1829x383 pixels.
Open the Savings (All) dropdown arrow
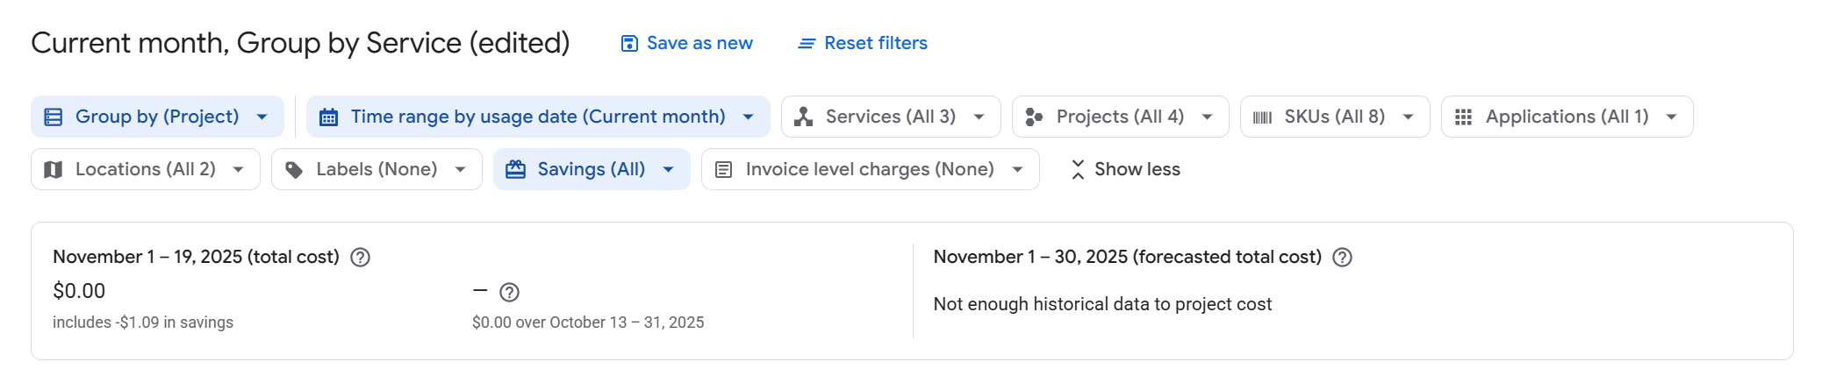click(668, 169)
